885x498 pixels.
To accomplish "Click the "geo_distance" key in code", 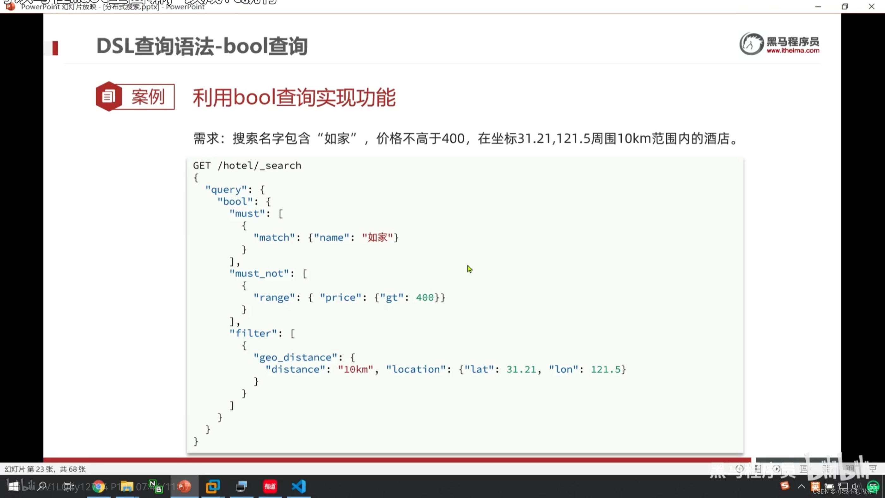I will (296, 357).
